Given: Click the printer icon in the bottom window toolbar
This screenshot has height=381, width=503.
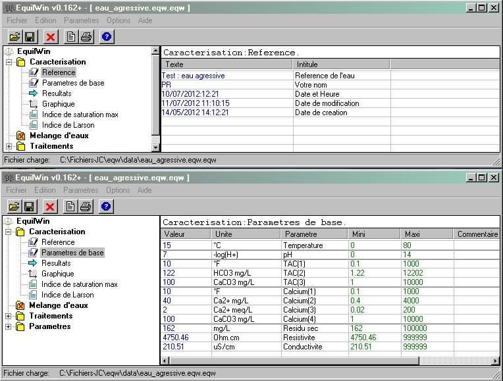Looking at the screenshot, I should click(86, 207).
